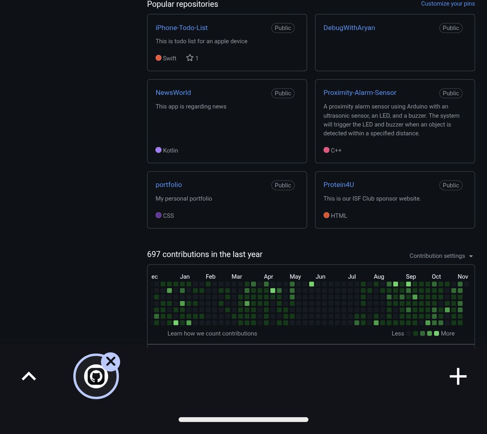Click the Public badge on NewsWorld
487x434 pixels.
(x=283, y=93)
